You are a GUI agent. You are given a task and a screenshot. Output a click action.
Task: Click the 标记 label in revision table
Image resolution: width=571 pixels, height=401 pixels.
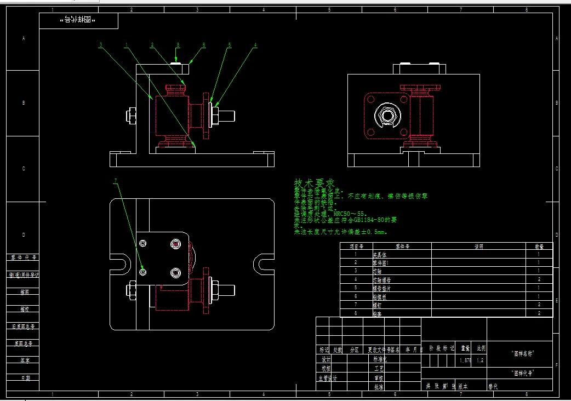point(324,350)
